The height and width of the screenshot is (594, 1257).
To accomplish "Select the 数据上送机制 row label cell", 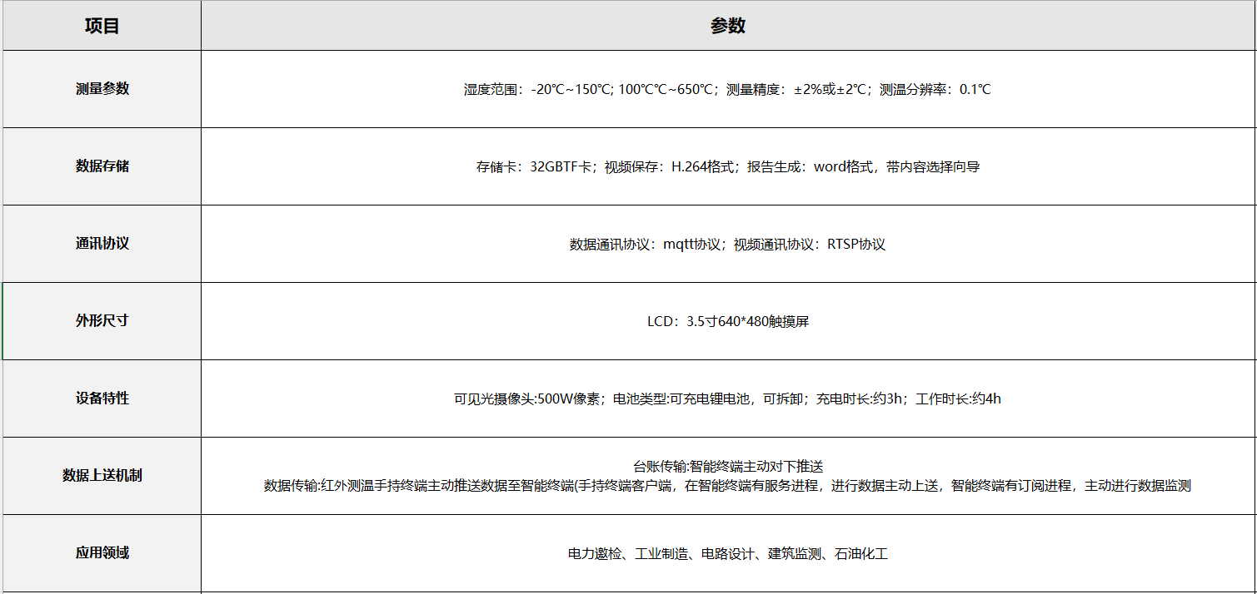I will pos(102,476).
